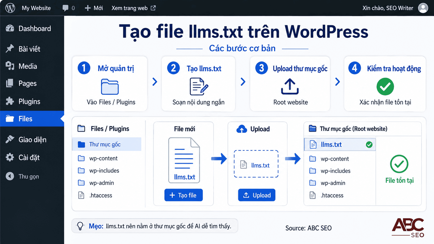Click the Dashboard gauge icon
434x244 pixels.
pos(10,29)
